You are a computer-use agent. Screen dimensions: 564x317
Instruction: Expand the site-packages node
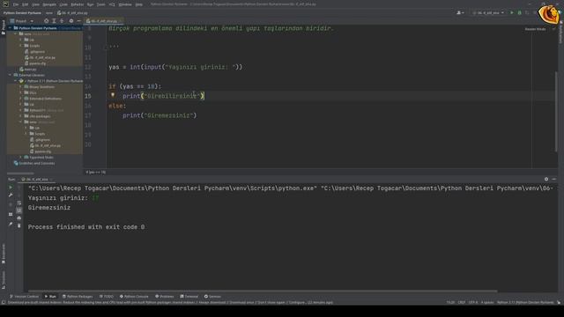click(21, 116)
